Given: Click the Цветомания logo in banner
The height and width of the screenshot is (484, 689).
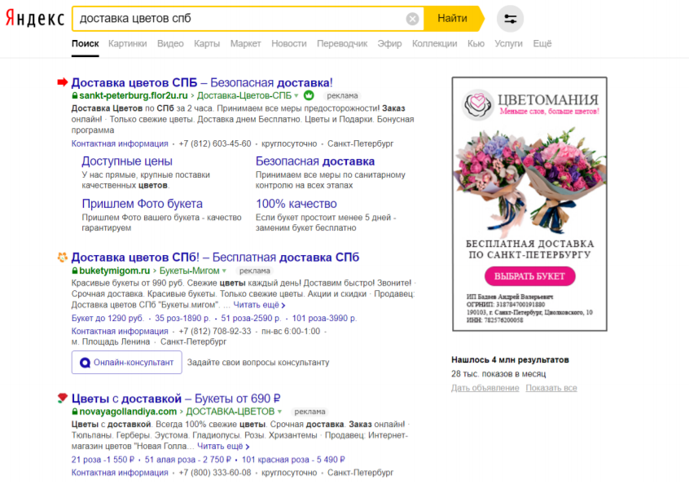Looking at the screenshot, I should pos(478,104).
